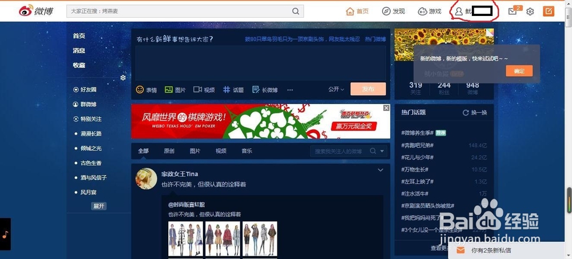Expand the feed search options arrow
572x259 pixels.
[x=382, y=151]
